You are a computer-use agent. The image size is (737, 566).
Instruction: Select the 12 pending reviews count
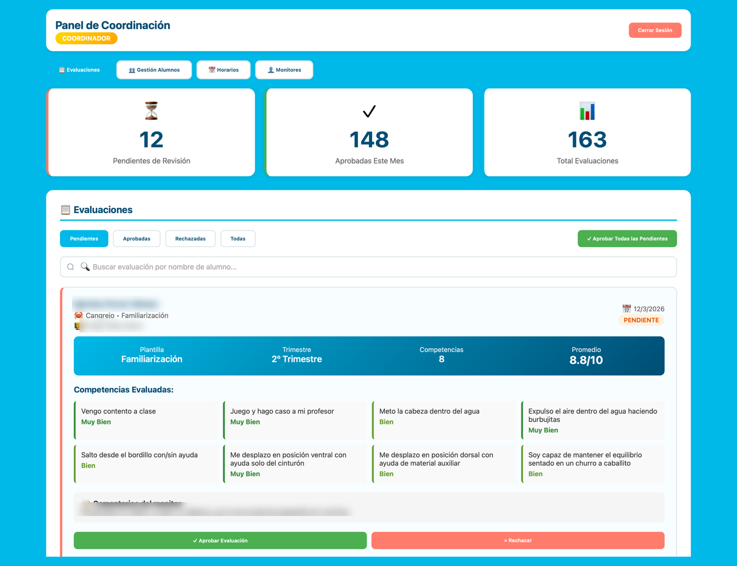coord(152,140)
